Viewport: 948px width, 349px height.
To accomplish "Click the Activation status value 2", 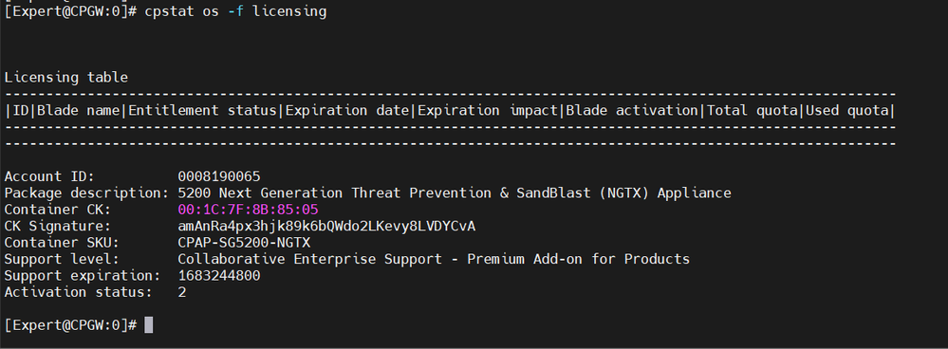I will click(182, 292).
